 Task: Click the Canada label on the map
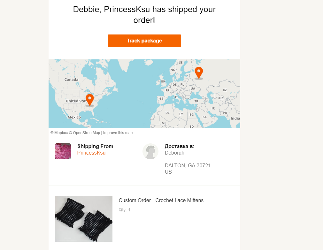pyautogui.click(x=71, y=80)
